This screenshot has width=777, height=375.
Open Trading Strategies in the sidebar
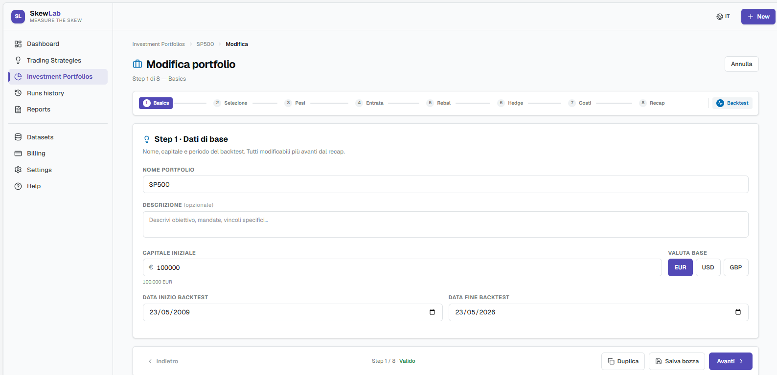pyautogui.click(x=58, y=60)
